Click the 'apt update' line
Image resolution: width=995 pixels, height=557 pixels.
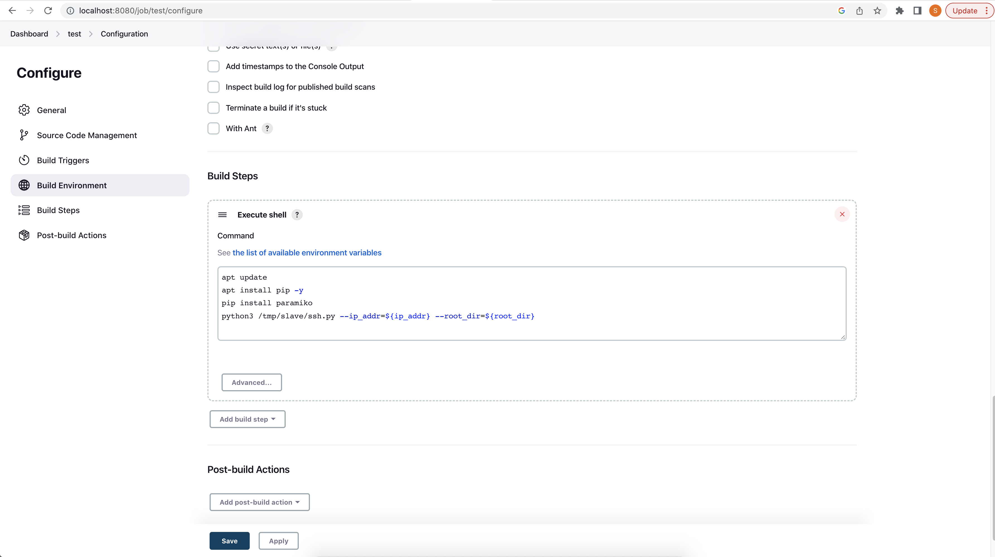tap(244, 277)
